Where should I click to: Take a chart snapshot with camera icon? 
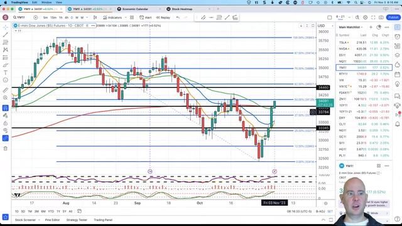click(381, 18)
